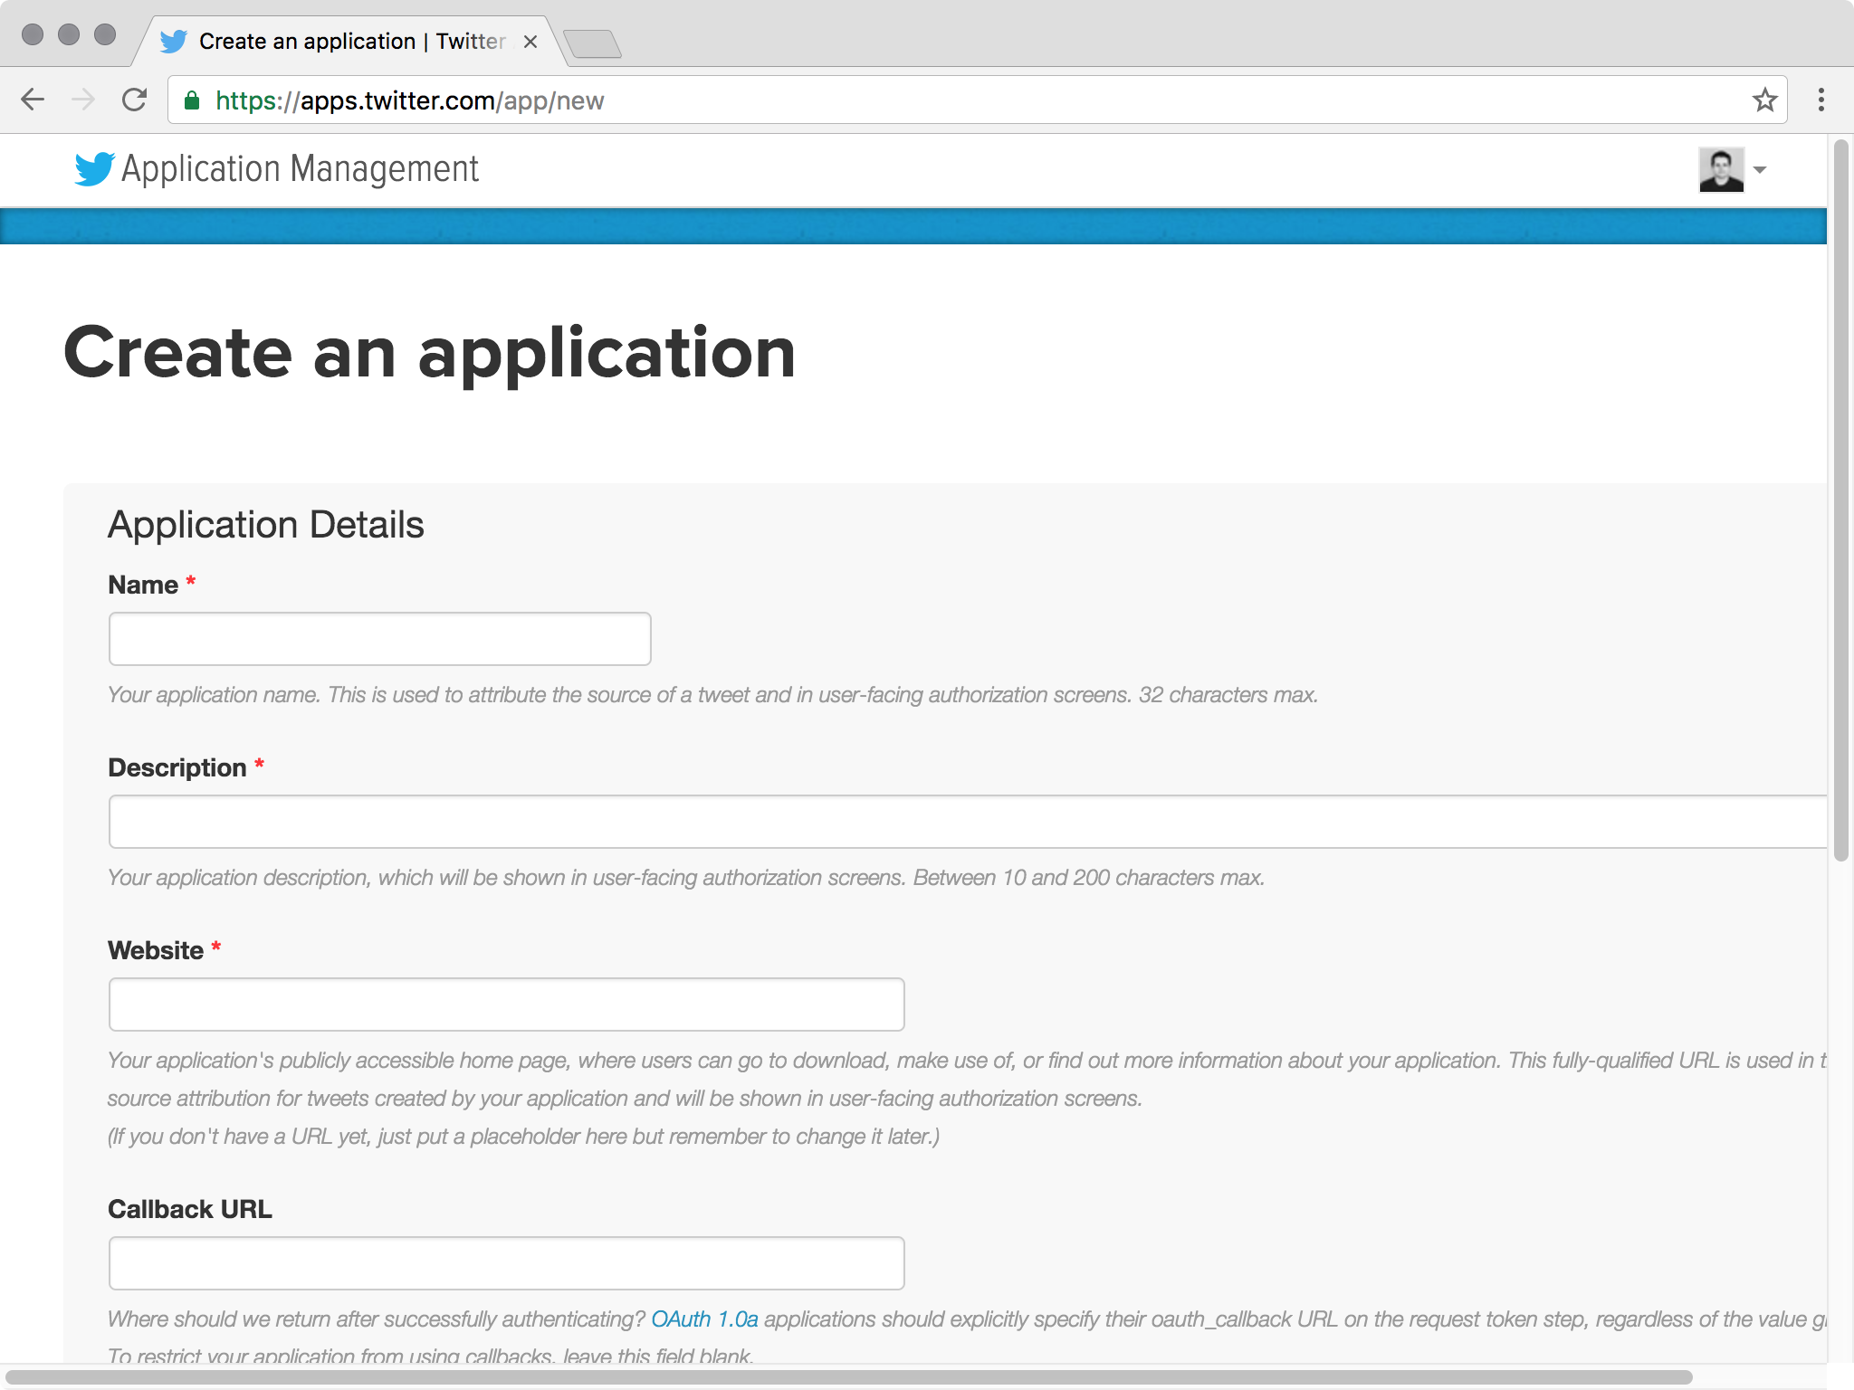Reload the page with the refresh icon
Screen dimensions: 1854x1390
coord(134,100)
